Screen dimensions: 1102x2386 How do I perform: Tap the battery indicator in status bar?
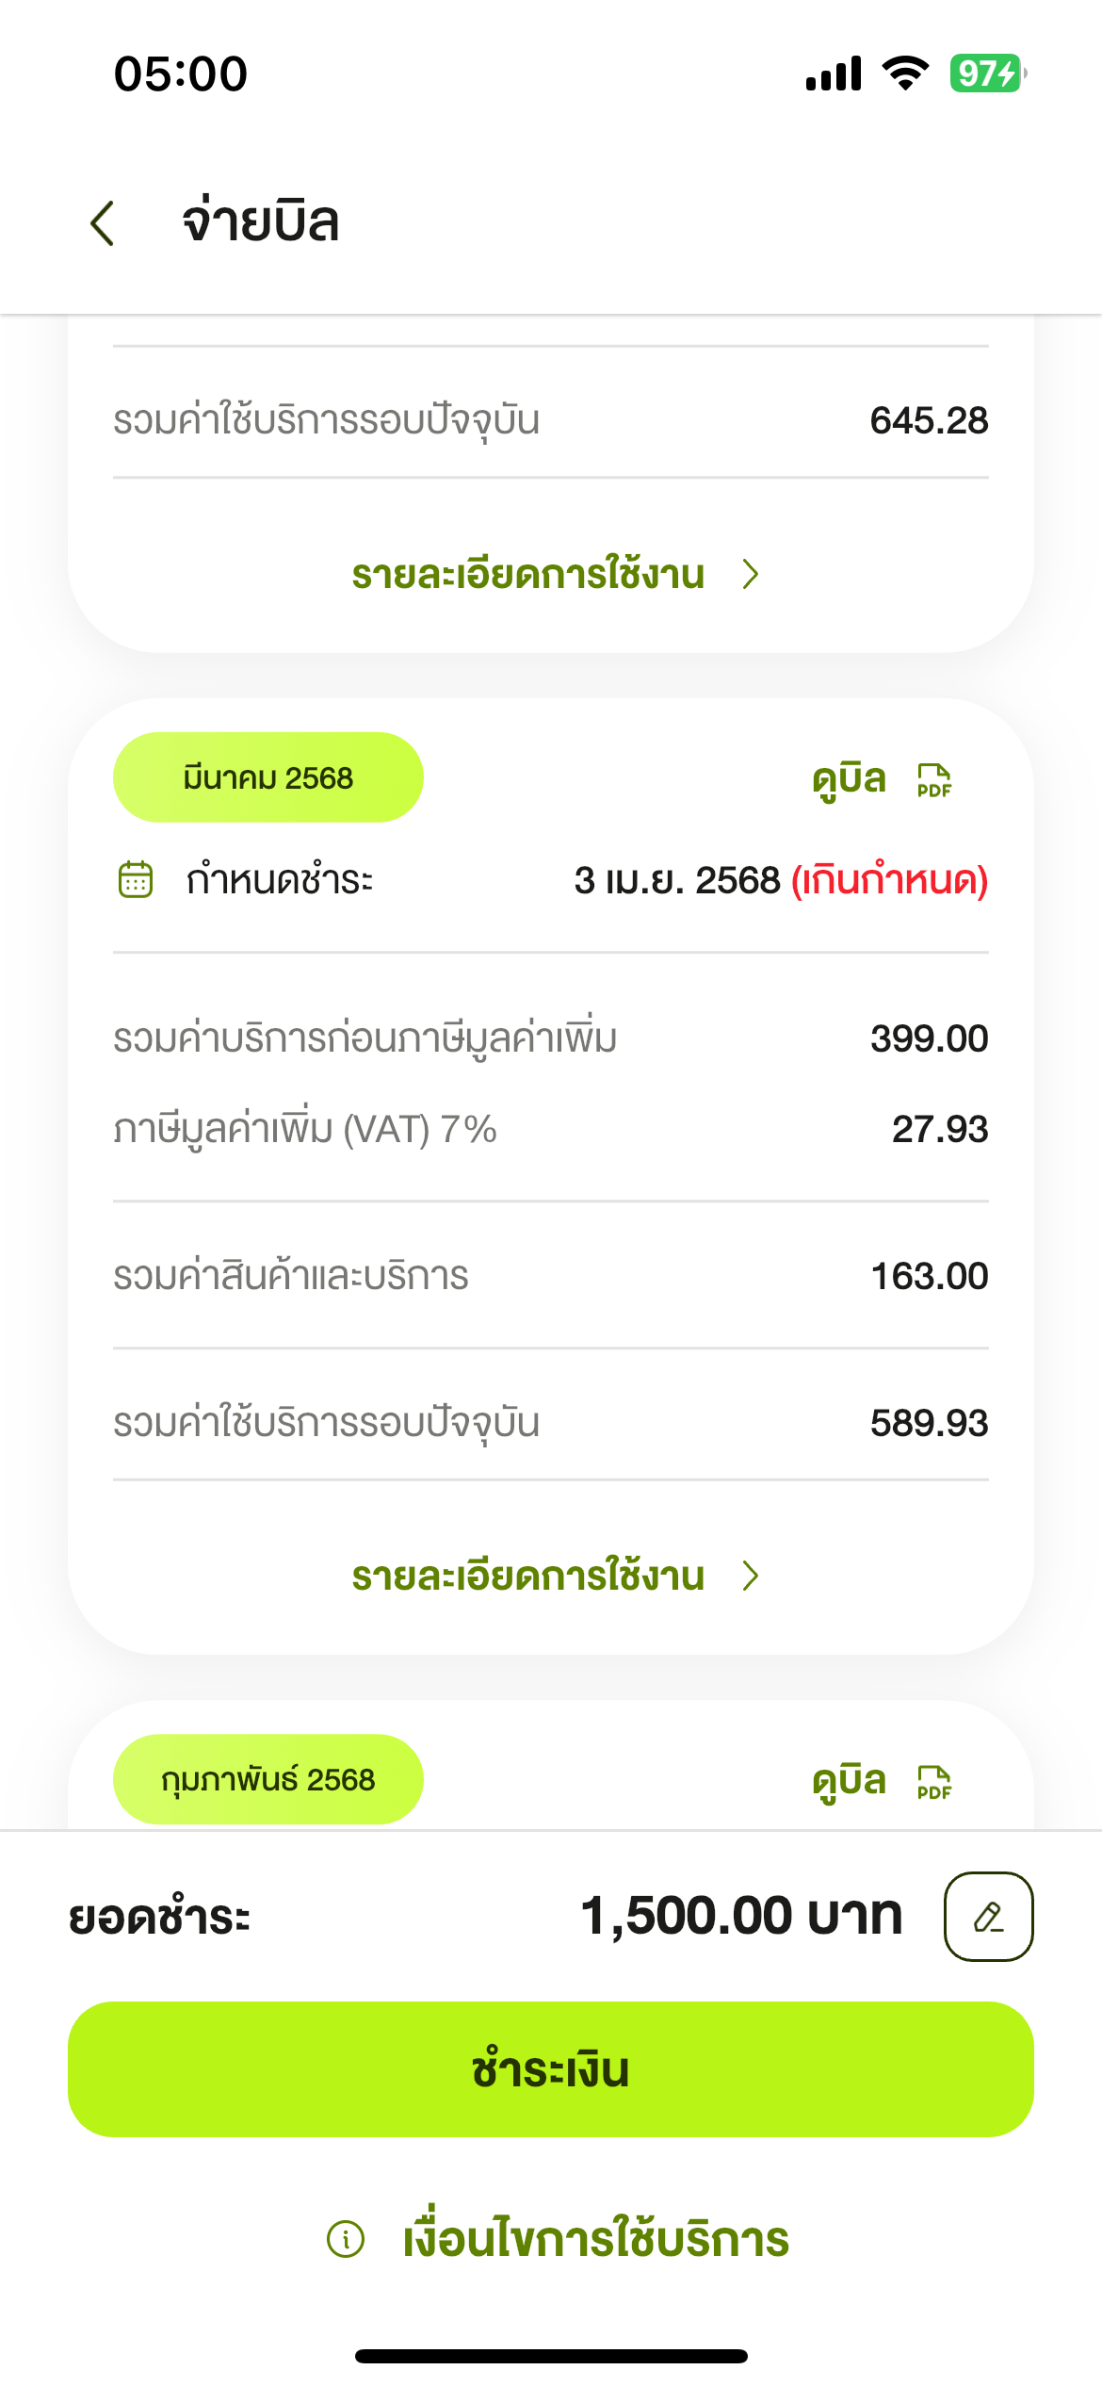(986, 74)
